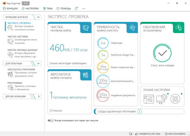Toggle 'Всегда показывать этот экран при запуске'
The height and width of the screenshot is (136, 190).
51,121
